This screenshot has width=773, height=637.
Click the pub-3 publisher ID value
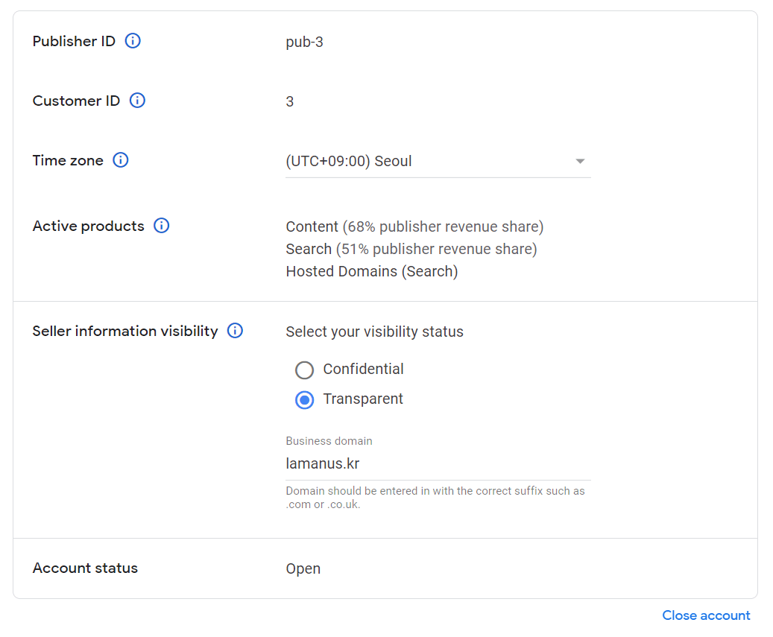[x=304, y=42]
